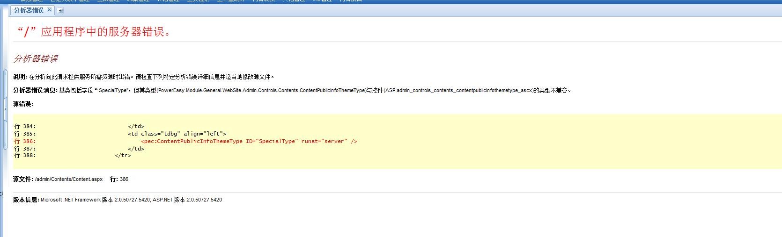Click the red highlighted line 386 code
The width and height of the screenshot is (782, 237).
[249, 141]
